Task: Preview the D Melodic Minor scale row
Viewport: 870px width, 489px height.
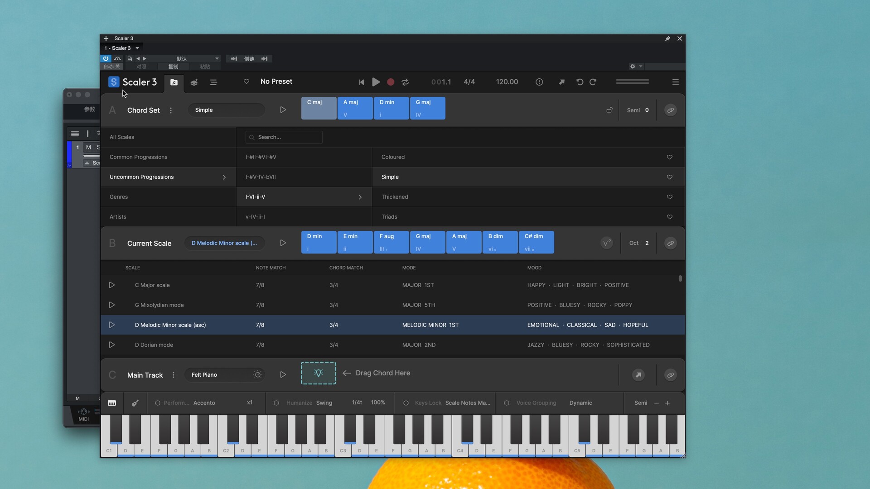Action: (x=111, y=325)
